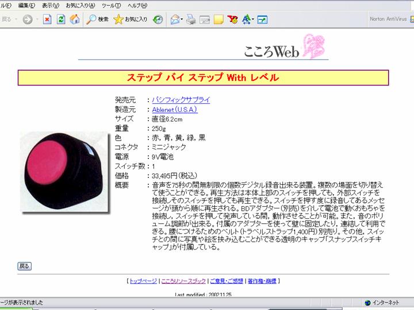Open the 表示(V) menu
The height and width of the screenshot is (310, 414).
point(51,5)
